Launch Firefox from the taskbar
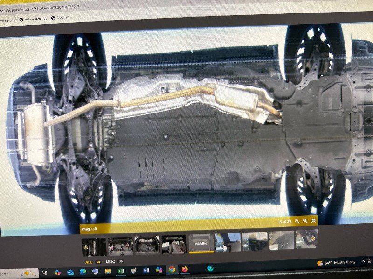 185,269
